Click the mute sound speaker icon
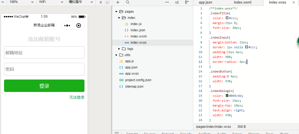This screenshot has height=134, width=299. 101,2
